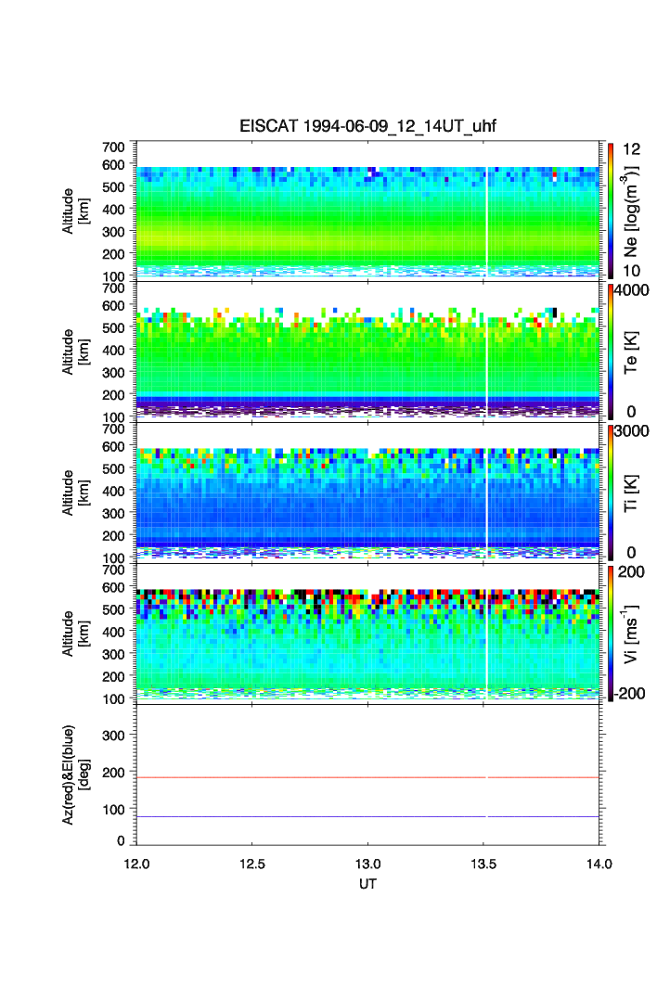657x986 pixels.
Task: Click the Vi ion velocity colorbar
Action: [611, 634]
